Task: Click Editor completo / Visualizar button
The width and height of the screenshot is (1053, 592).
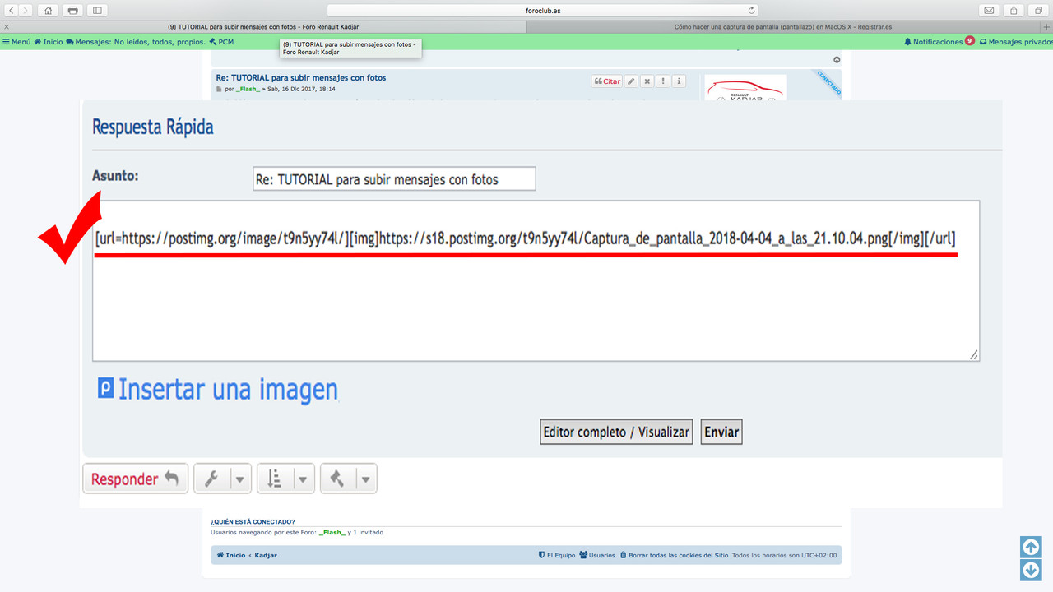Action: pos(616,432)
